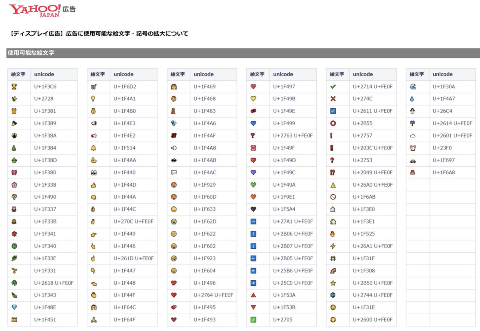Select the cherry blossom emoji beside U+1F338
Image resolution: width=480 pixels, height=331 pixels.
(14, 185)
